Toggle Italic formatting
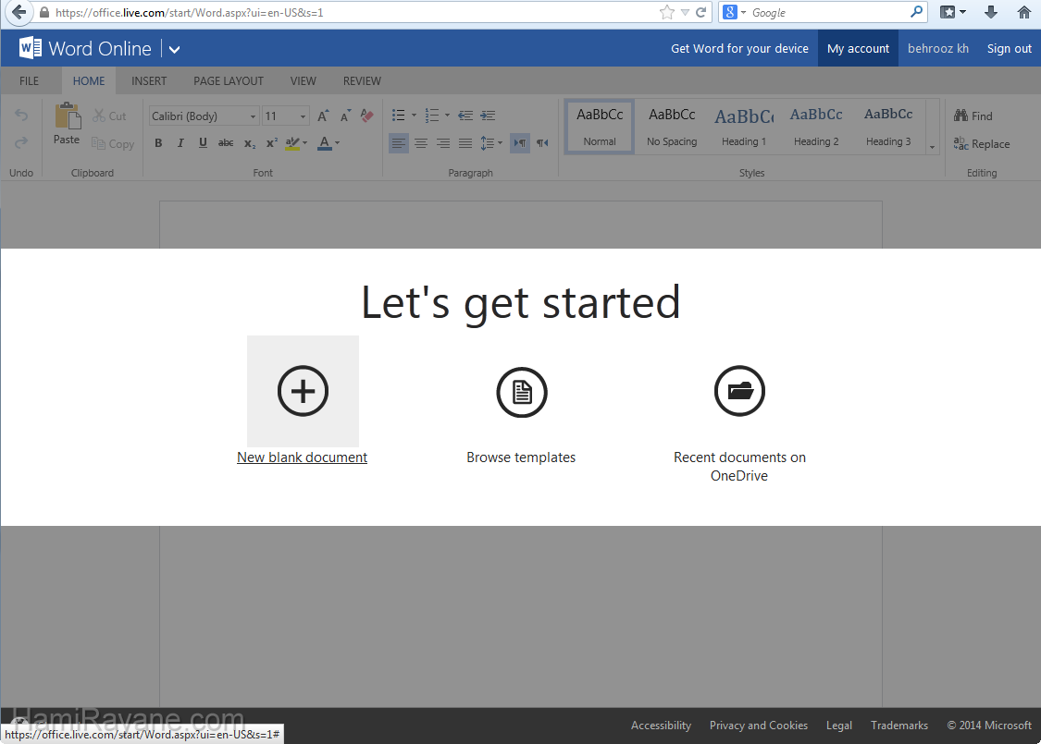The image size is (1041, 744). pos(180,142)
